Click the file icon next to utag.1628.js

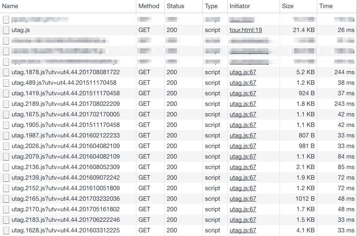point(6,230)
